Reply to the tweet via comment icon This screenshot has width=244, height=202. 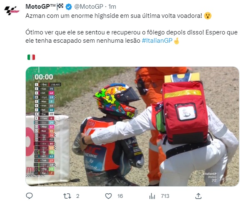29,196
